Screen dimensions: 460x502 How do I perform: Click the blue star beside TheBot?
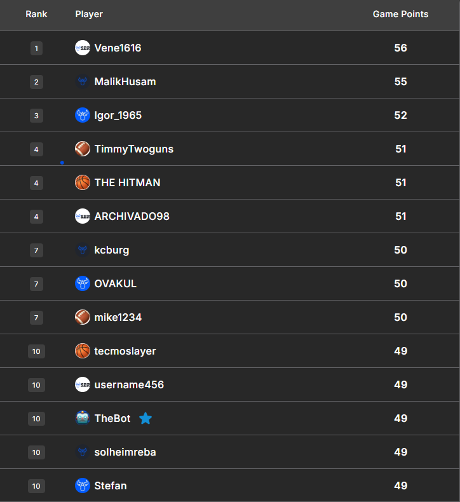145,418
